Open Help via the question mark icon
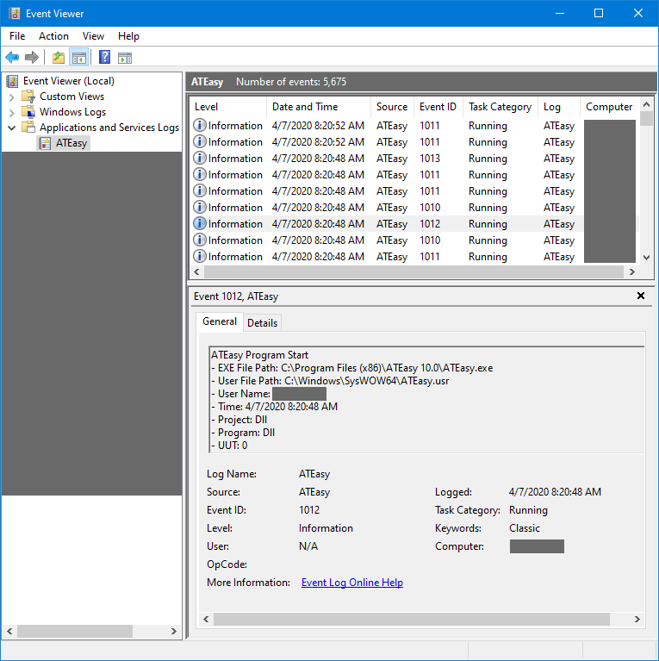The height and width of the screenshot is (661, 659). [104, 58]
